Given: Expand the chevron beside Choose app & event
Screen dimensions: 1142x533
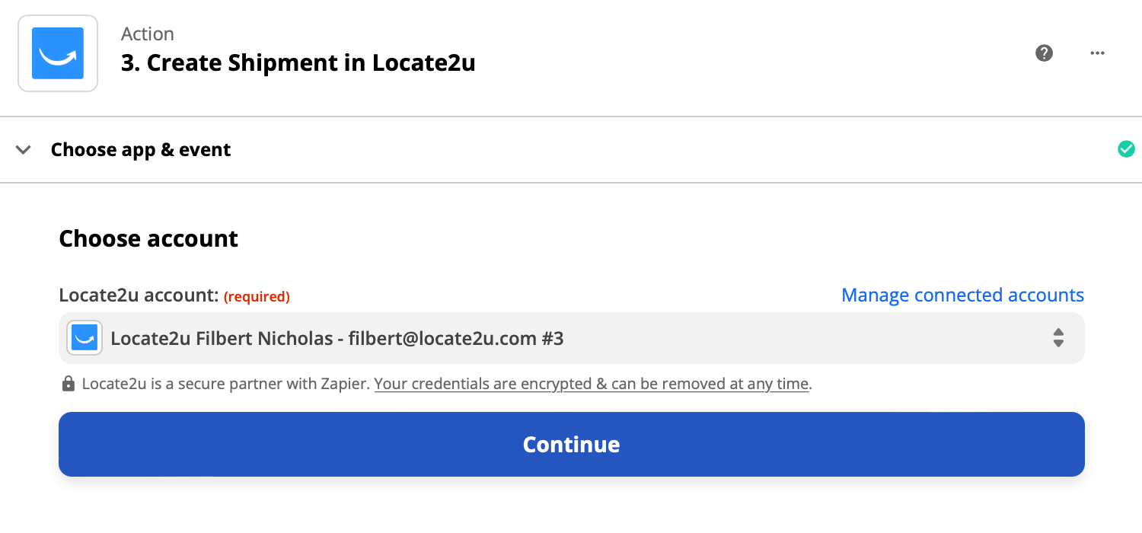Looking at the screenshot, I should coord(24,150).
